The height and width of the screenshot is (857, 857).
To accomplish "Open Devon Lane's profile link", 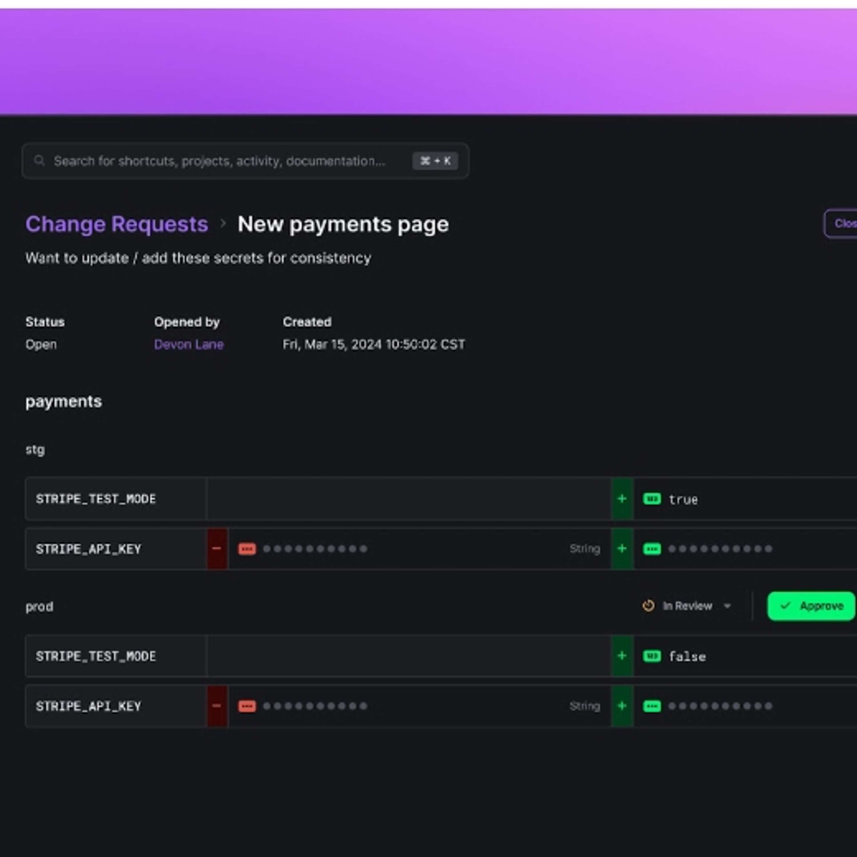I will pyautogui.click(x=189, y=344).
